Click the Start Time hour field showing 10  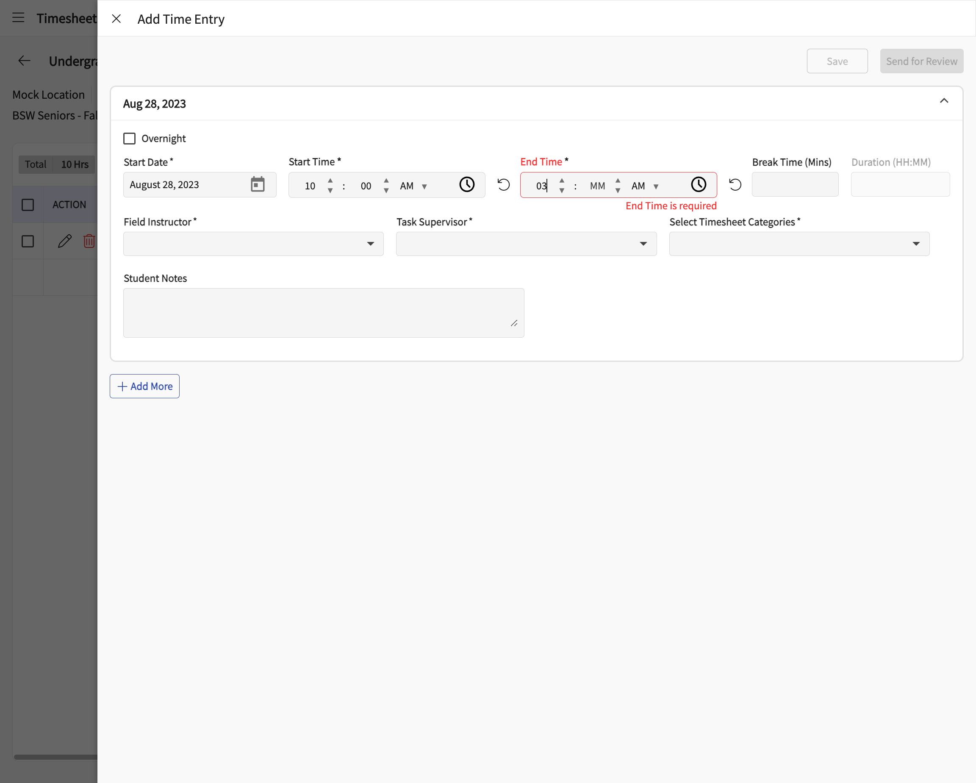click(310, 186)
